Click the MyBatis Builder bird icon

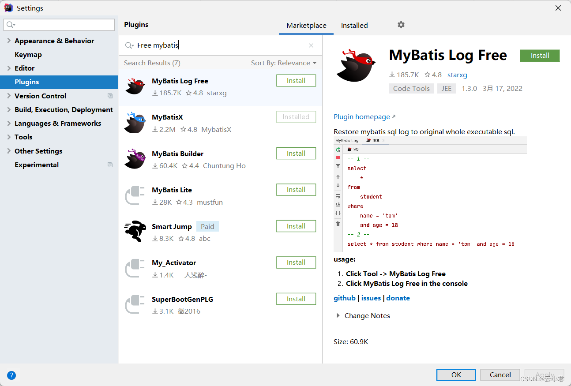135,159
